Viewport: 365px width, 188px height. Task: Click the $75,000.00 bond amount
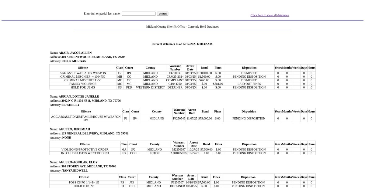coord(205,119)
